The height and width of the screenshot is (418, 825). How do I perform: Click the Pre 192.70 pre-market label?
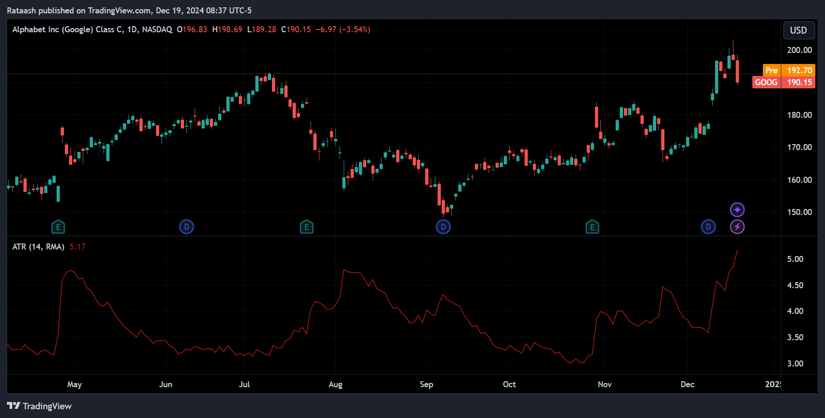pyautogui.click(x=789, y=70)
